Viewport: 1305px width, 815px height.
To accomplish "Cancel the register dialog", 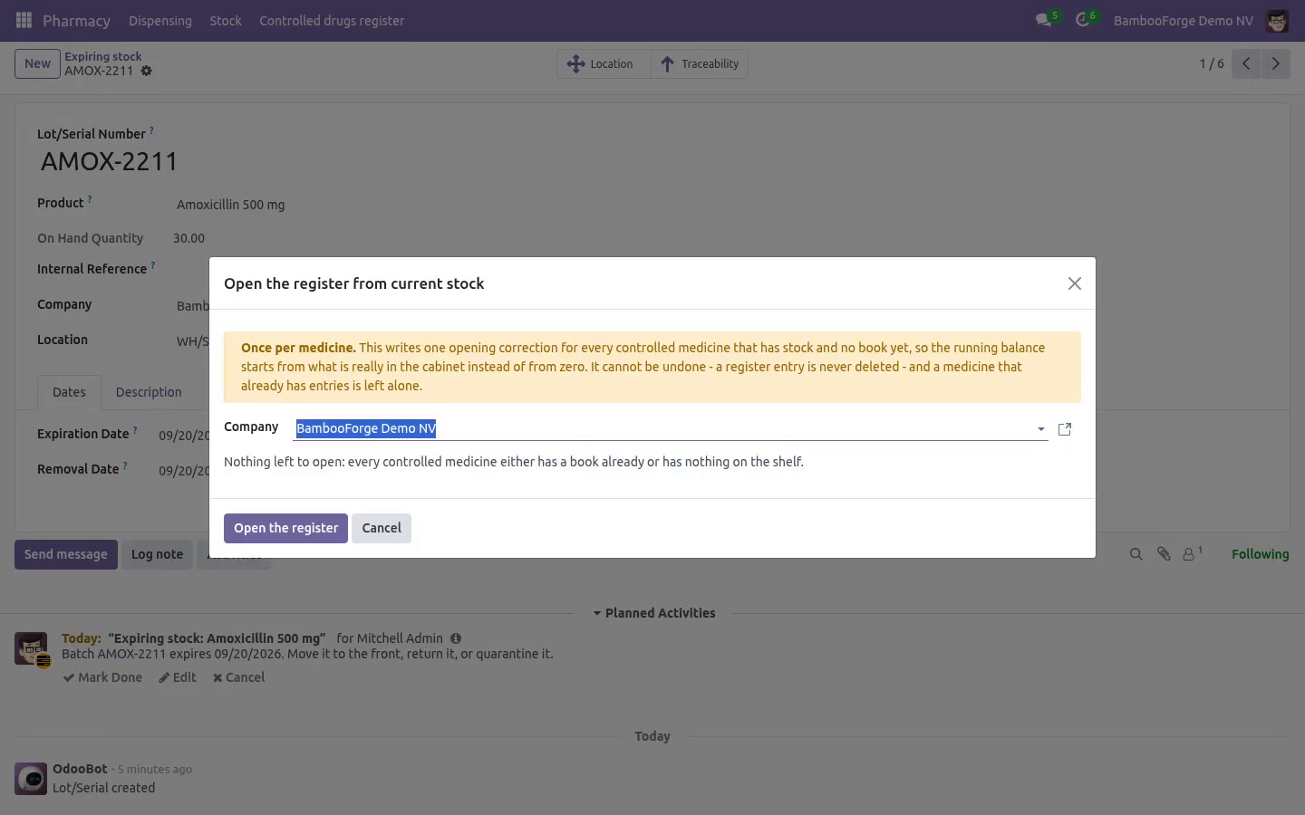I will coord(382,528).
